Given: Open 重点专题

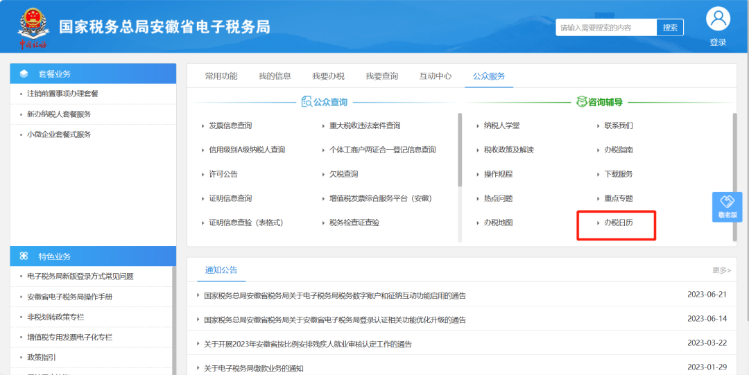Looking at the screenshot, I should pyautogui.click(x=619, y=198).
